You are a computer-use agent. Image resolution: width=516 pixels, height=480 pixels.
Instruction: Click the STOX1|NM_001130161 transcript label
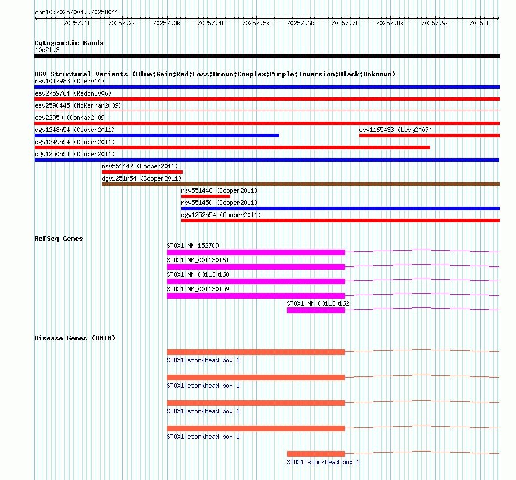point(198,260)
